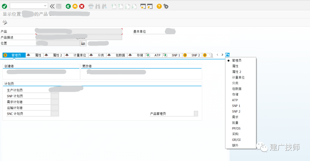This screenshot has width=310, height=161.
Task: Click the 生产计划员 field
Action: pos(55,90)
